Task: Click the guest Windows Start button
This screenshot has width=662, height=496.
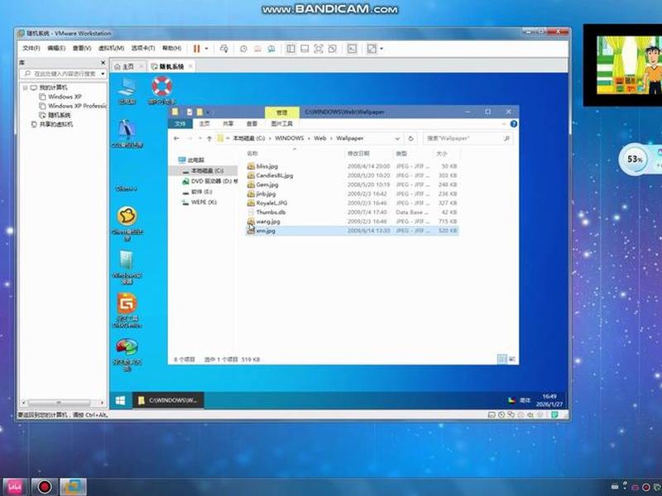Action: click(x=120, y=400)
